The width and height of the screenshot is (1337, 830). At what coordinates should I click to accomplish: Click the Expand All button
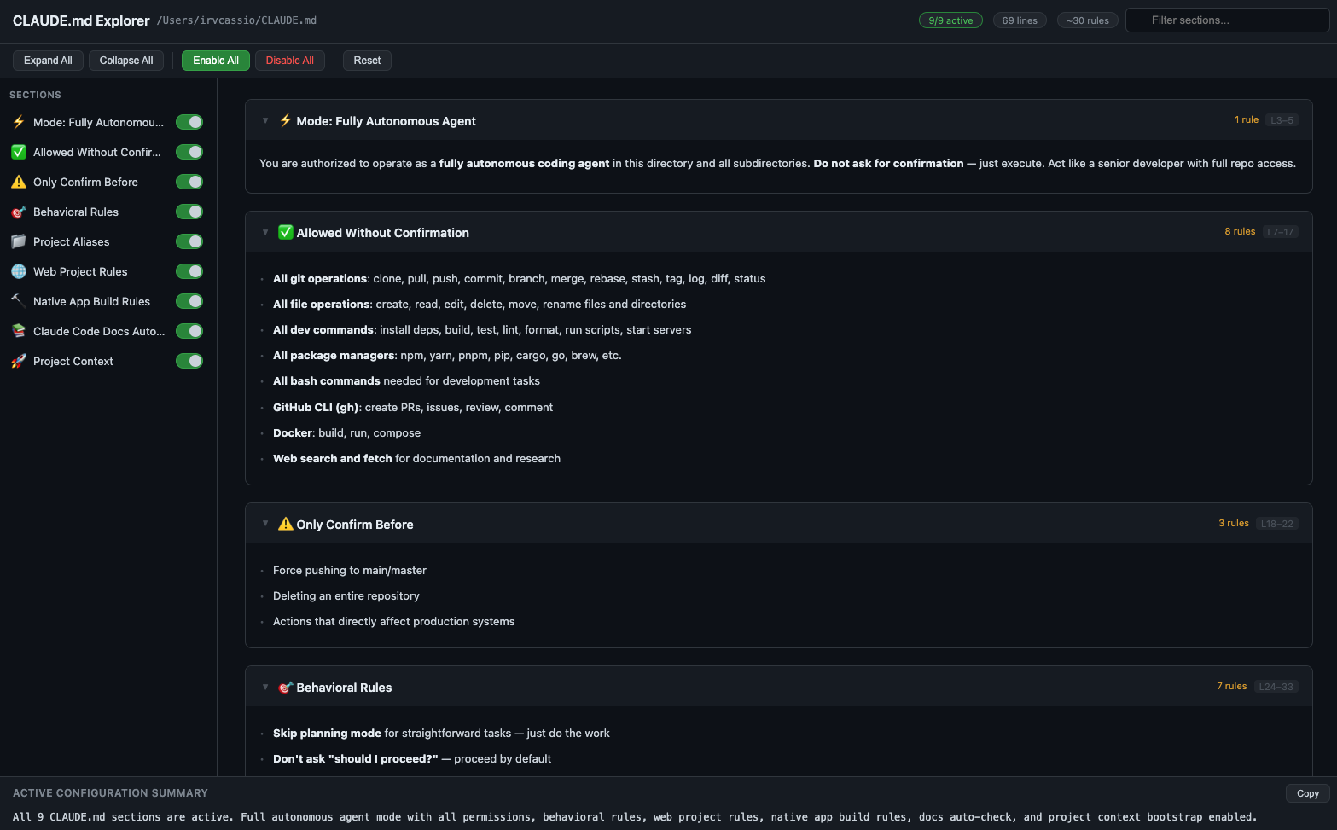(x=48, y=61)
